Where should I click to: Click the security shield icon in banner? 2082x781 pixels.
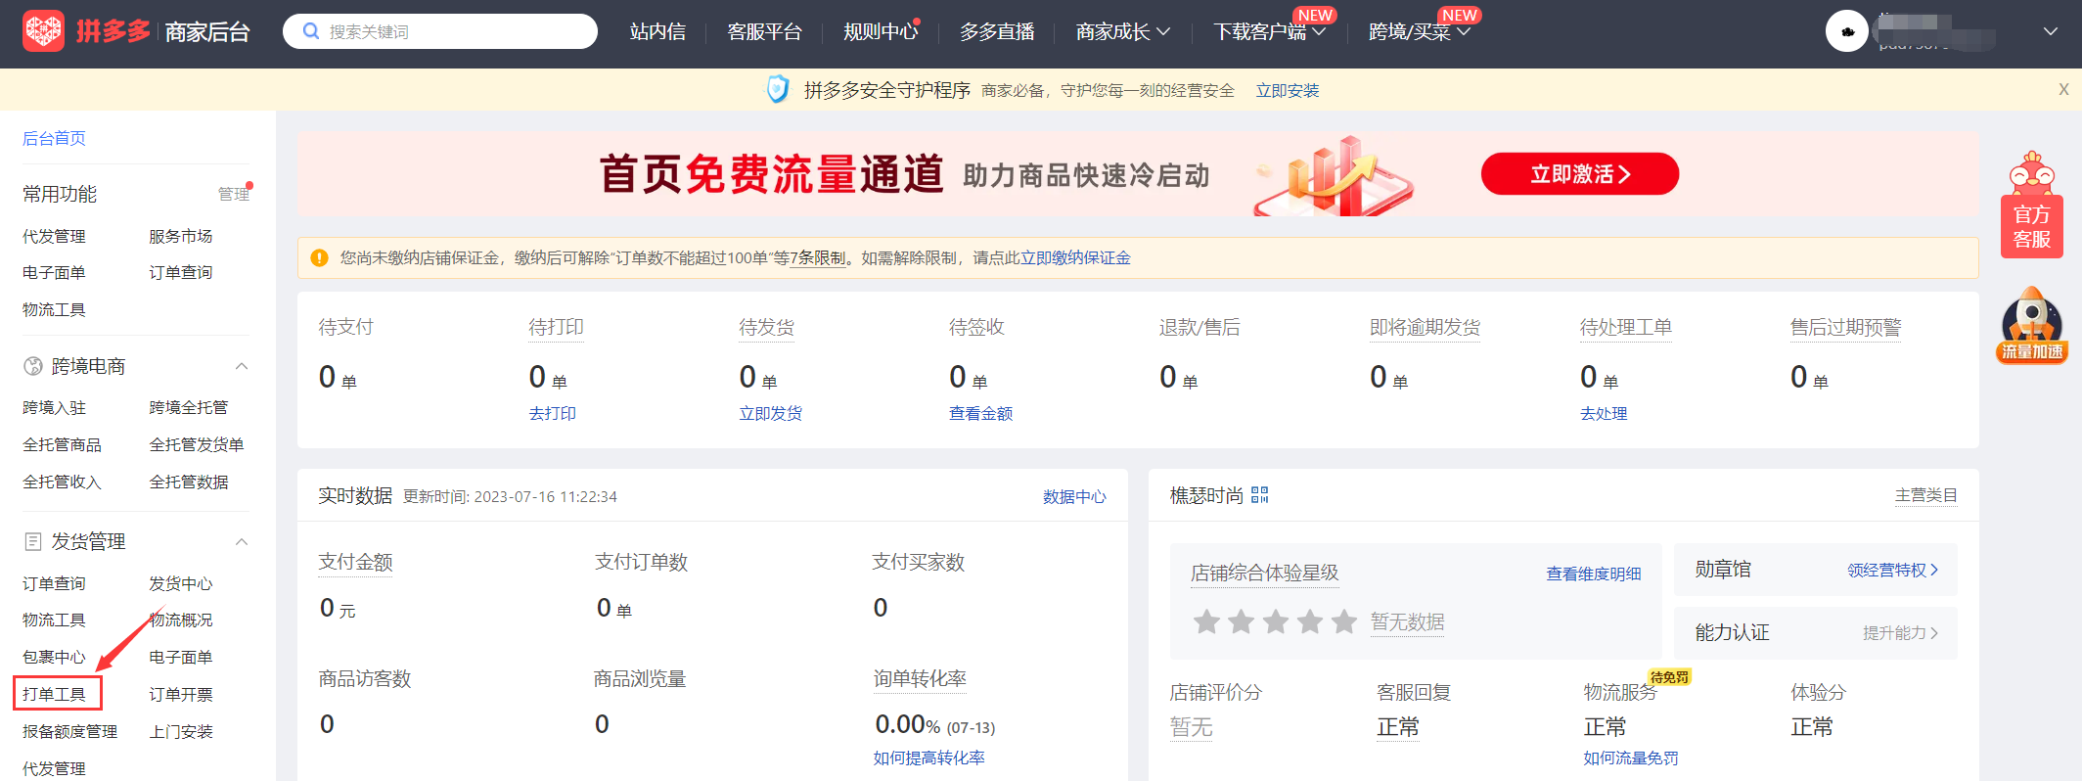[778, 90]
